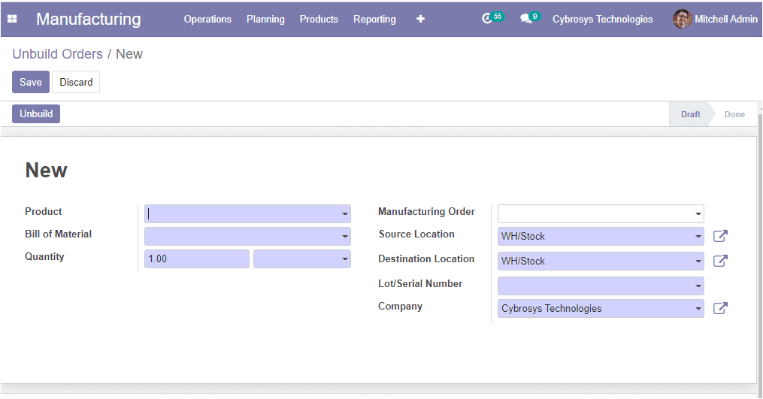The width and height of the screenshot is (763, 399).
Task: Open Company external link icon
Action: [720, 308]
